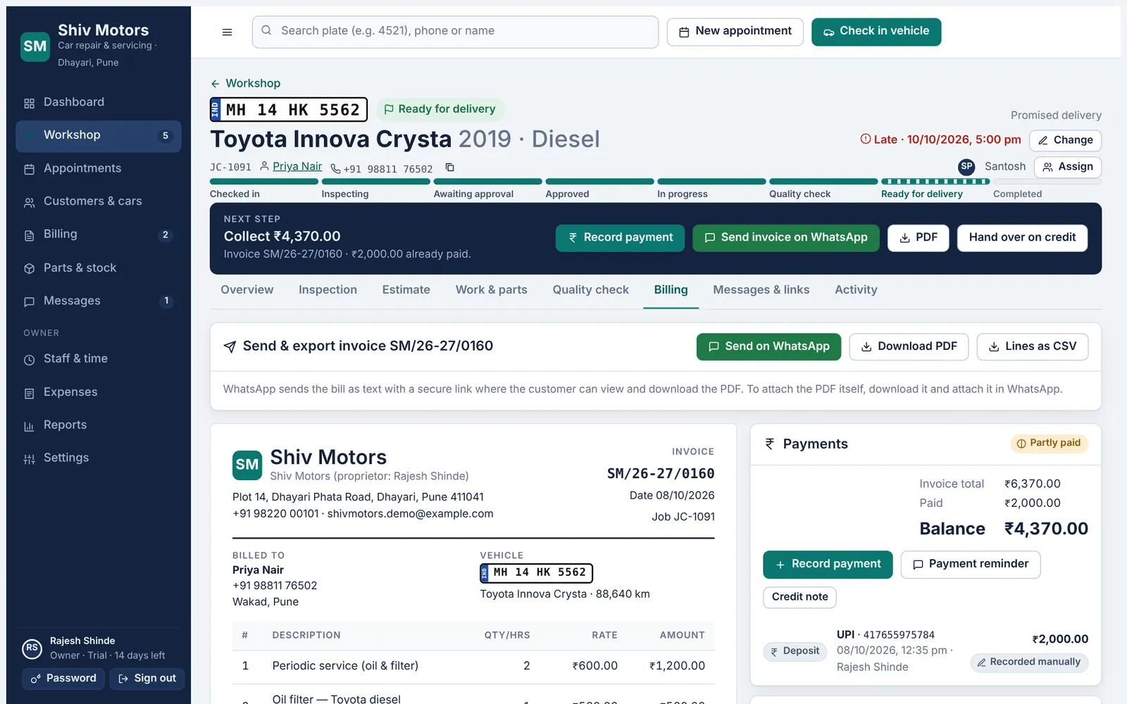This screenshot has width=1127, height=704.
Task: Click Check in vehicle button
Action: (x=876, y=32)
